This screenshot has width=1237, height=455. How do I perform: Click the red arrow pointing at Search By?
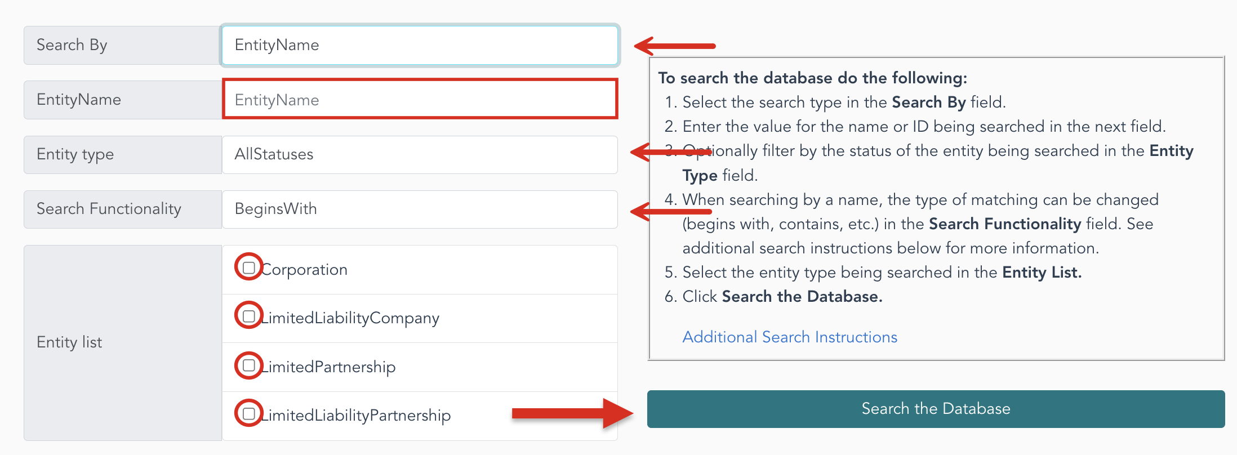675,46
